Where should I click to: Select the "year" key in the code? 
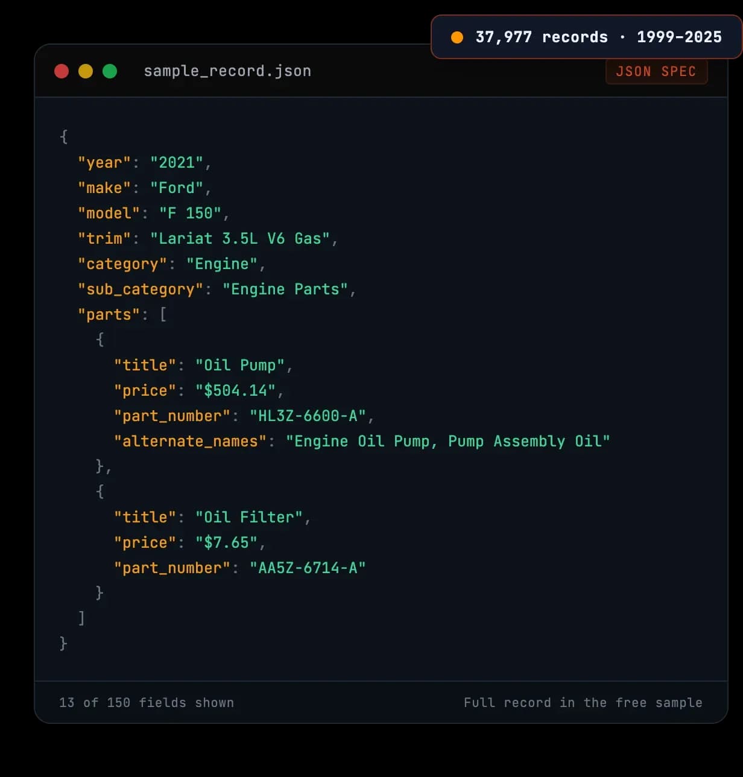point(104,163)
